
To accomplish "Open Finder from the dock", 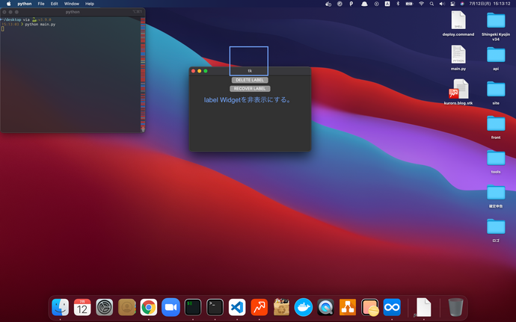I will (x=61, y=306).
